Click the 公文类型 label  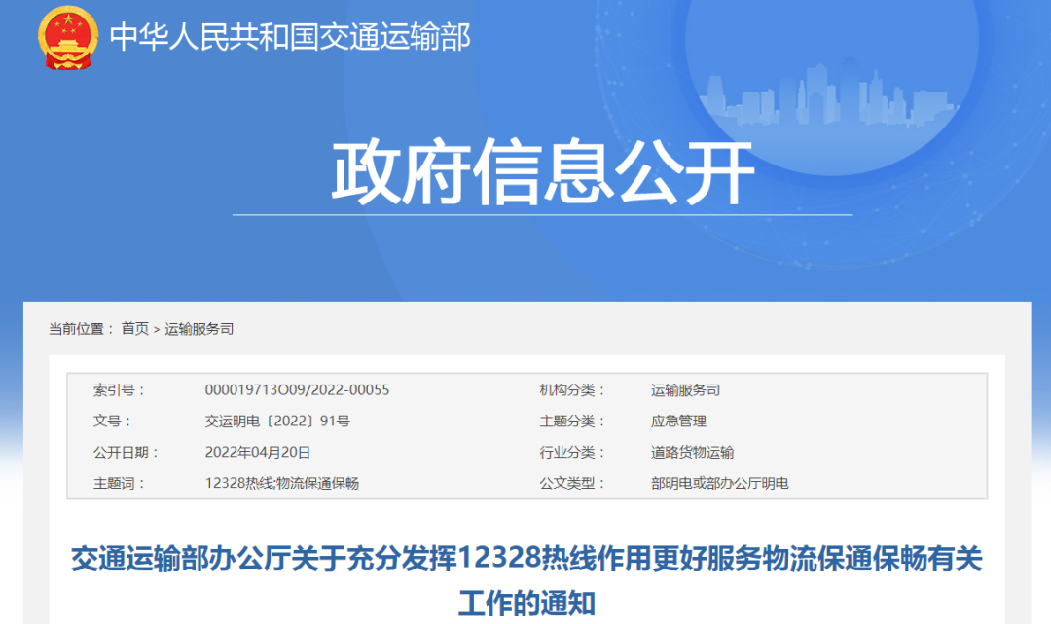(x=572, y=483)
